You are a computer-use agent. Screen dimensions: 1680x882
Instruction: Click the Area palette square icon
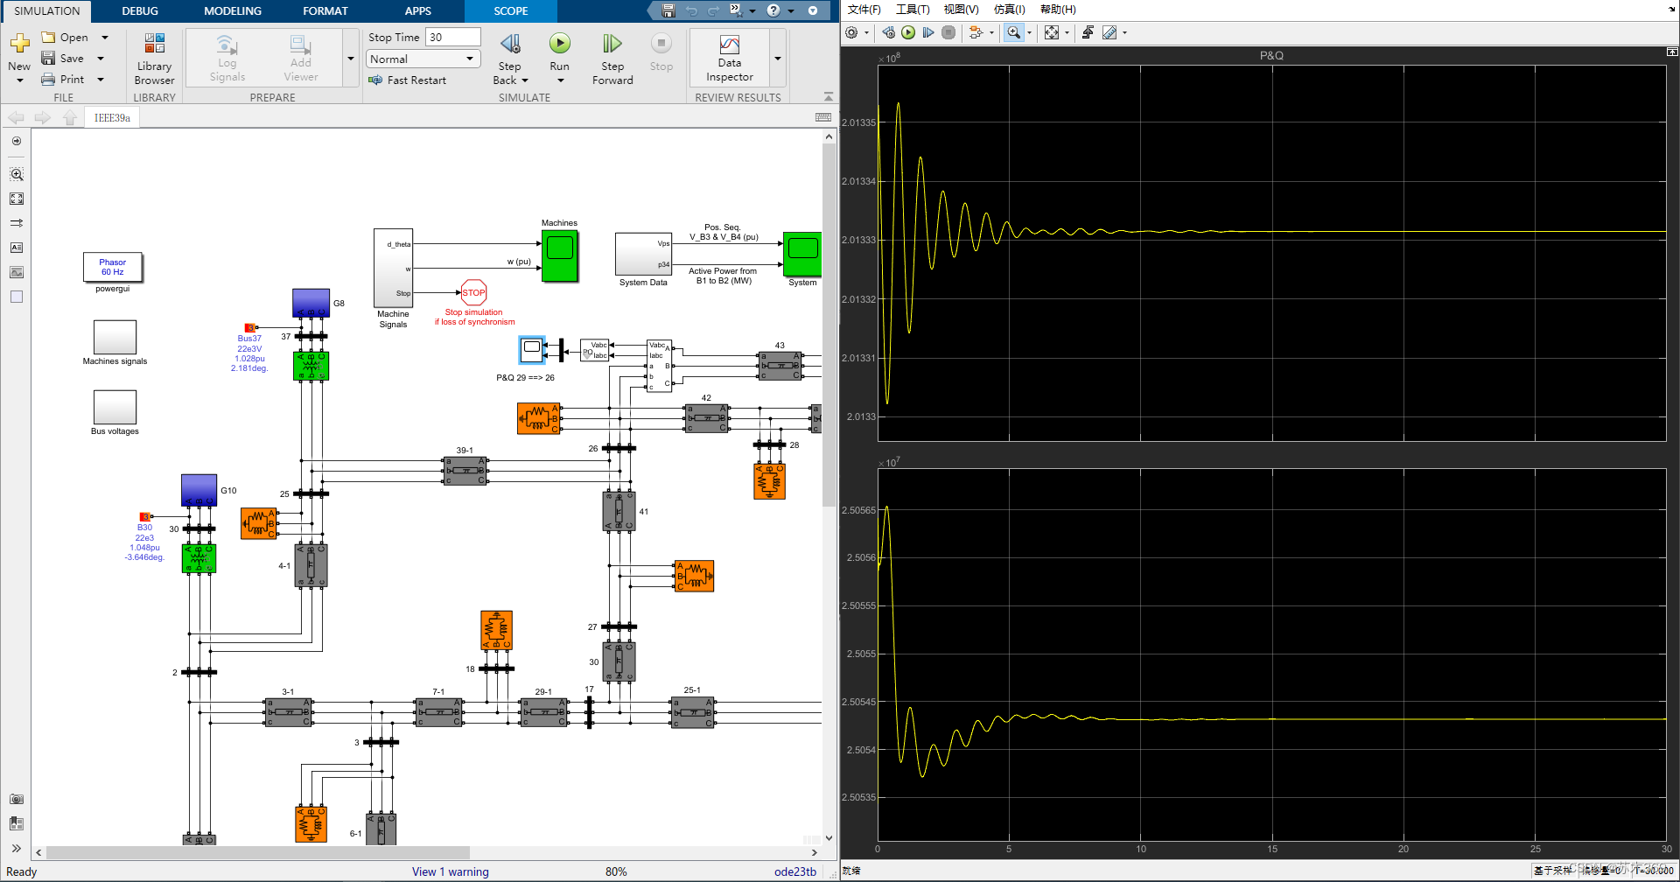coord(16,297)
